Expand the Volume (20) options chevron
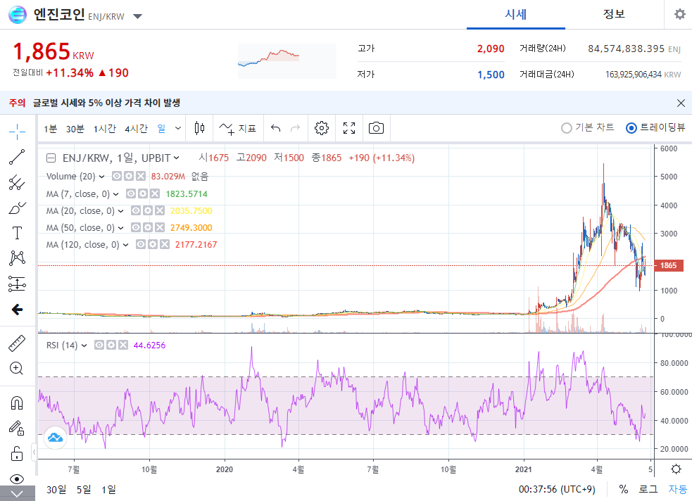 (101, 177)
